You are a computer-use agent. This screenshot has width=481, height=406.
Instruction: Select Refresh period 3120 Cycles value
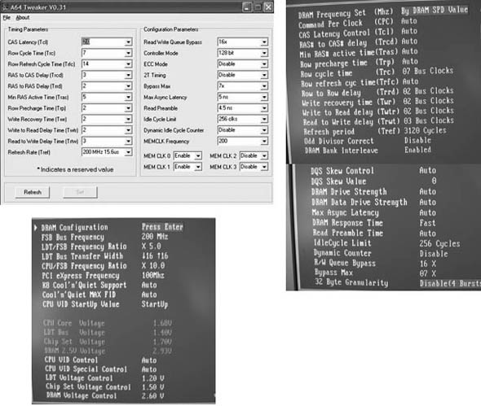(426, 131)
